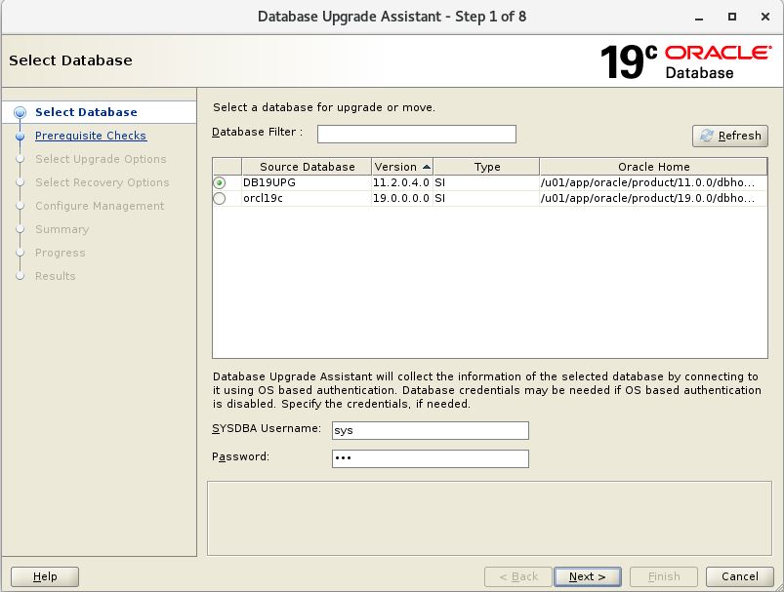The width and height of the screenshot is (784, 592).
Task: Click version cell 11.2.0.4.0
Action: click(x=402, y=182)
